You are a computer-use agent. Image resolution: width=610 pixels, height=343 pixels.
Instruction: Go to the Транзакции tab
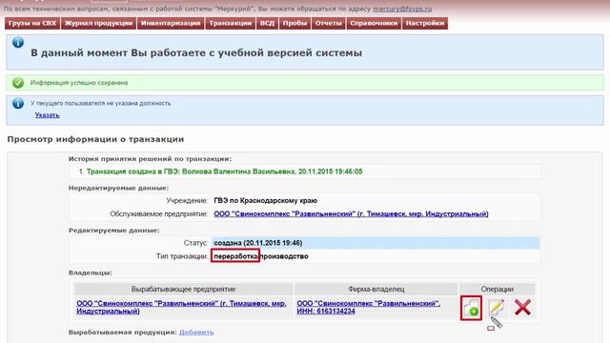click(231, 23)
